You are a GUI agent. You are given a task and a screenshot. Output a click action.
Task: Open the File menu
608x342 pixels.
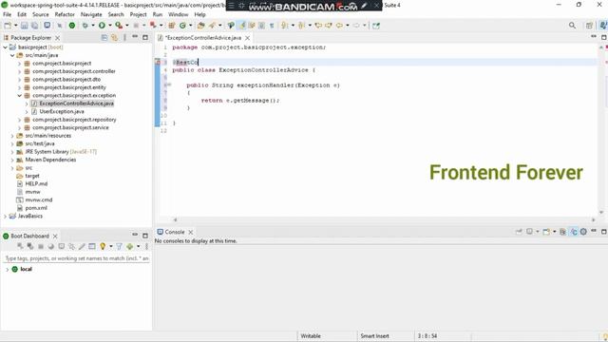[x=7, y=14]
